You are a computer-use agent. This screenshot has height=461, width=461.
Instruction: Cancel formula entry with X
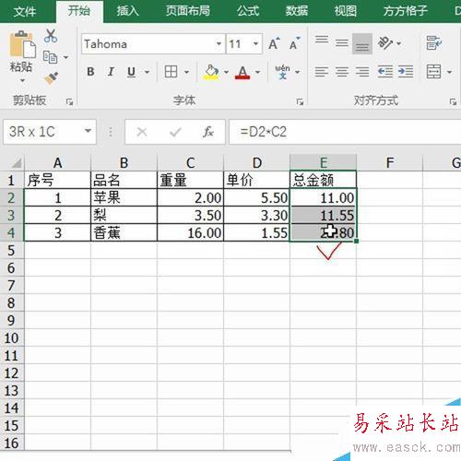pyautogui.click(x=142, y=132)
